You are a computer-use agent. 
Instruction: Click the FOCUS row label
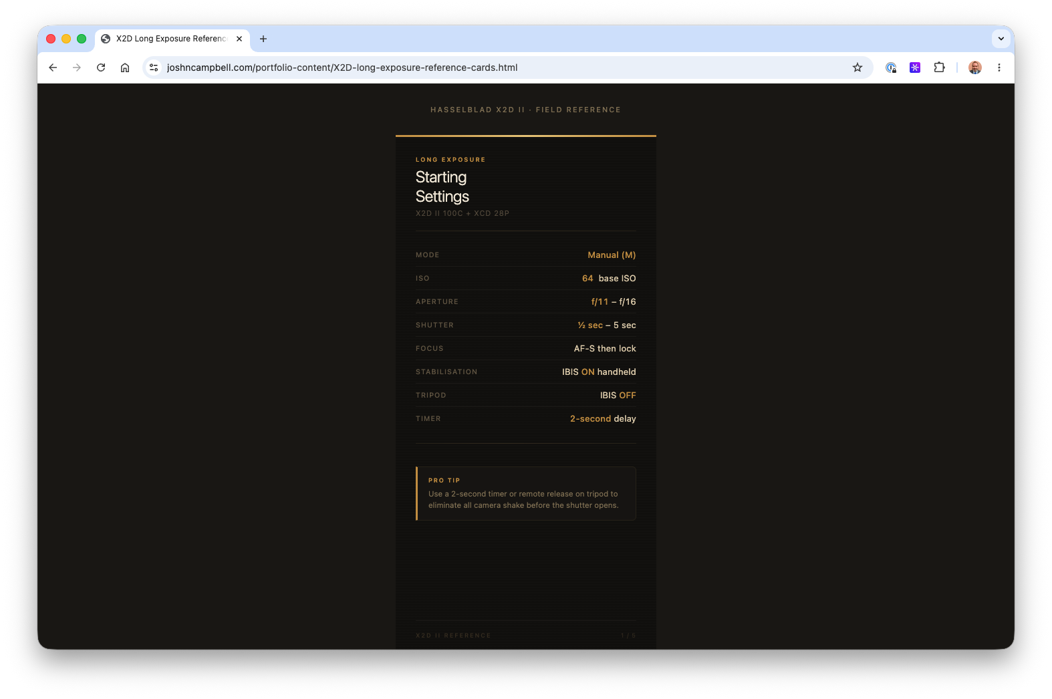pos(430,349)
